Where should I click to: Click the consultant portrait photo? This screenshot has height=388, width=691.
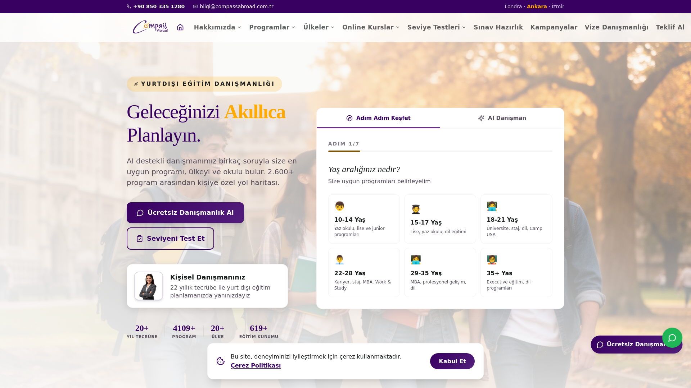pos(149,286)
